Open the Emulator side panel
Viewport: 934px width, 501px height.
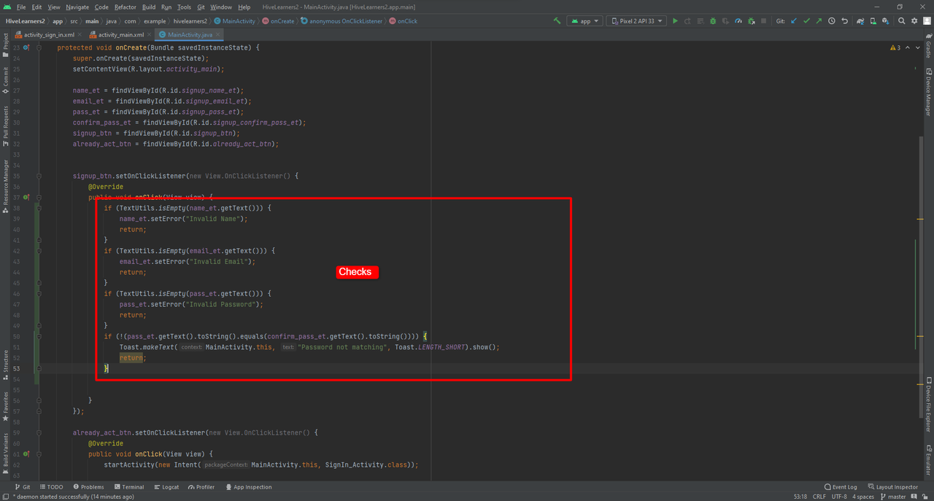tap(928, 459)
